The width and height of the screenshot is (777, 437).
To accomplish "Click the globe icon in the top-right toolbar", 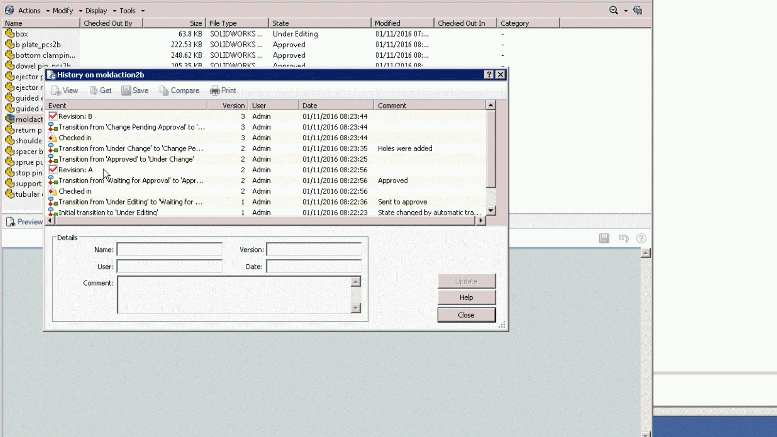I will tap(637, 10).
